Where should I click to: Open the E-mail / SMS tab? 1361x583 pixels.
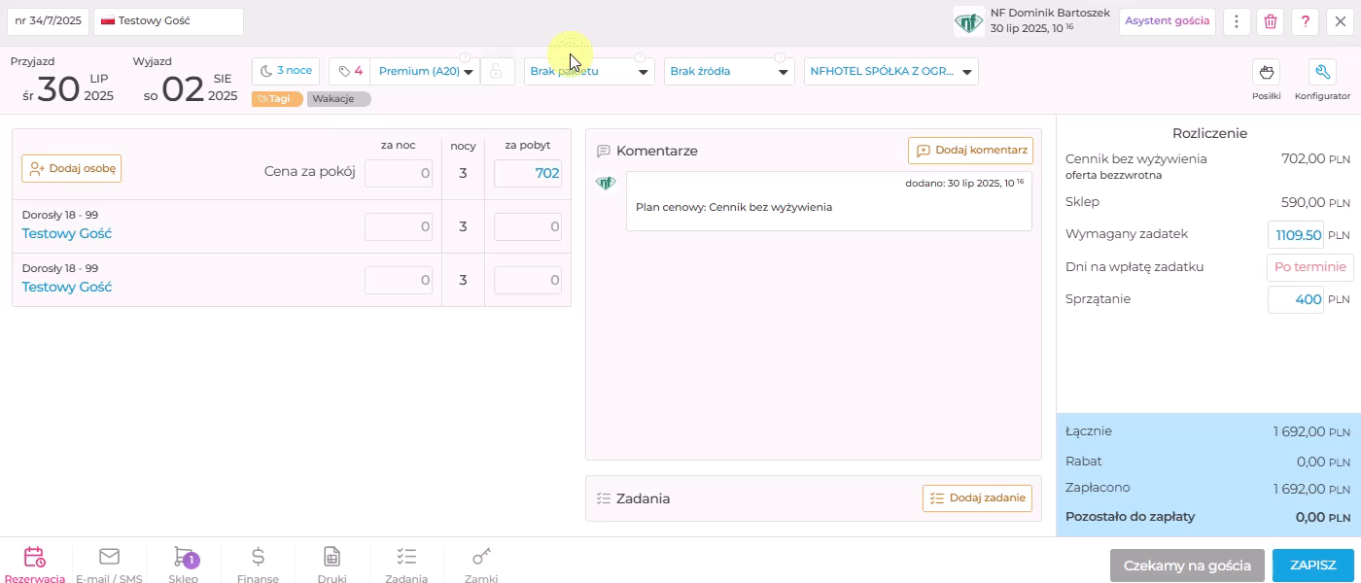pyautogui.click(x=109, y=565)
